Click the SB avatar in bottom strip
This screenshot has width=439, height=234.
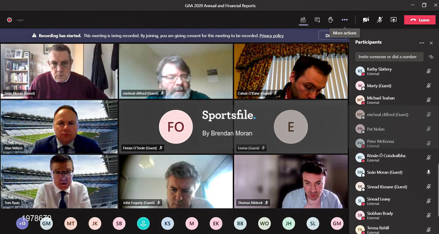119,223
